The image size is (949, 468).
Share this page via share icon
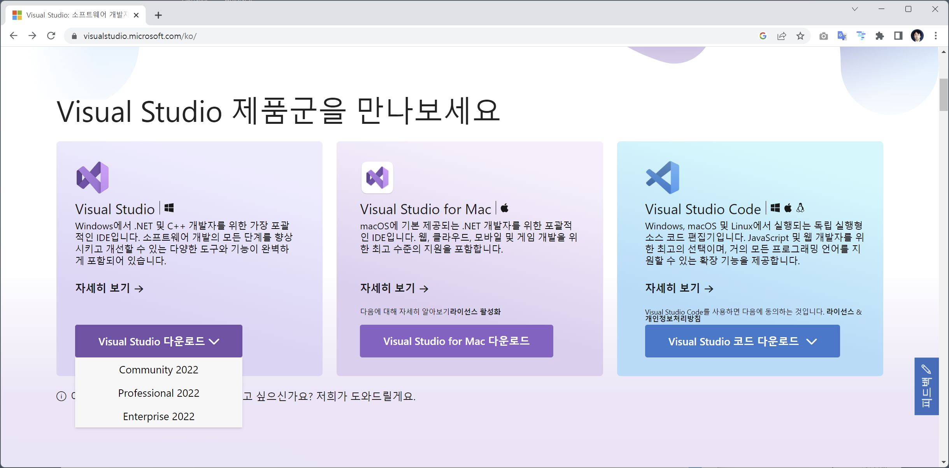[781, 36]
